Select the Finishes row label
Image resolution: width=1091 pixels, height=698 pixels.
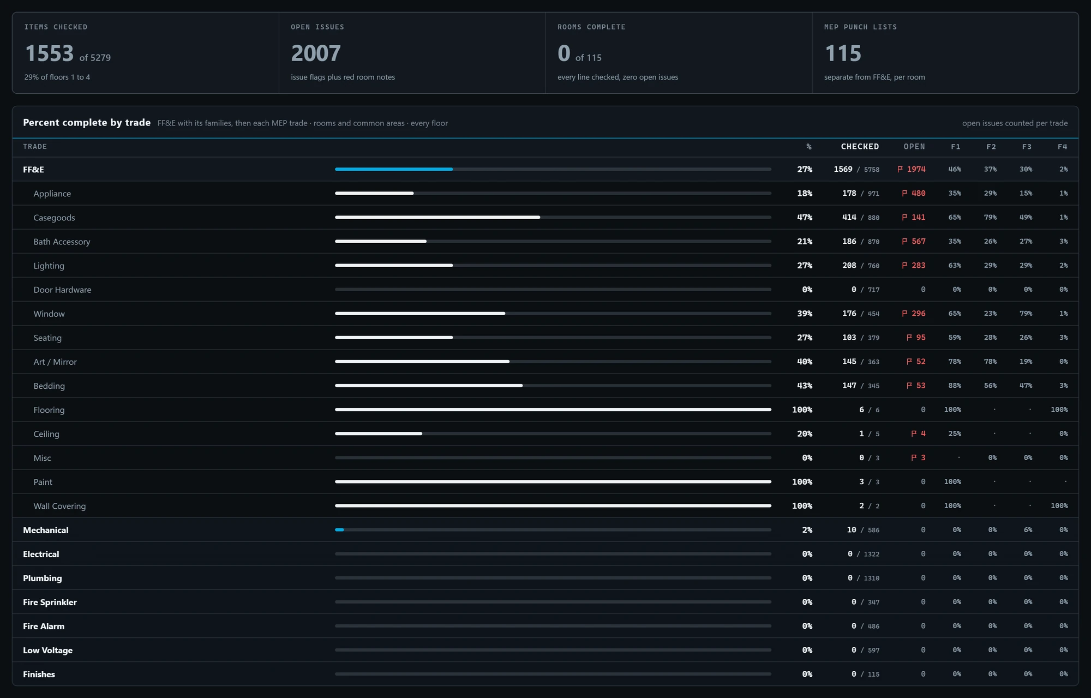pyautogui.click(x=39, y=674)
